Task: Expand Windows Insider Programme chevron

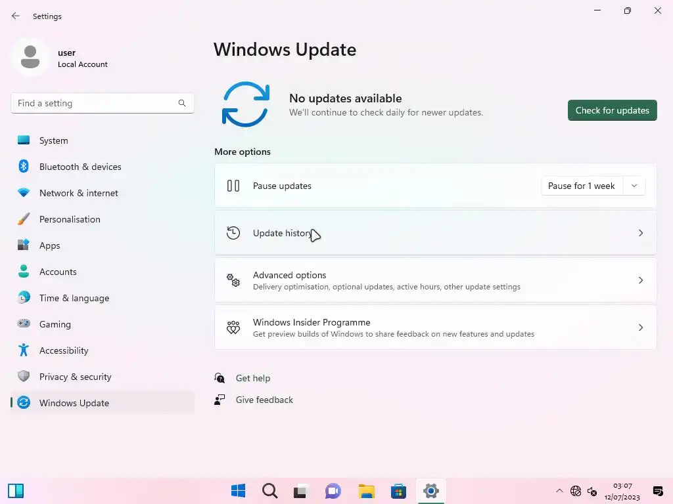Action: [641, 327]
